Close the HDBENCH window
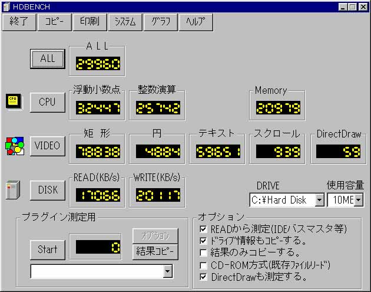 363,7
